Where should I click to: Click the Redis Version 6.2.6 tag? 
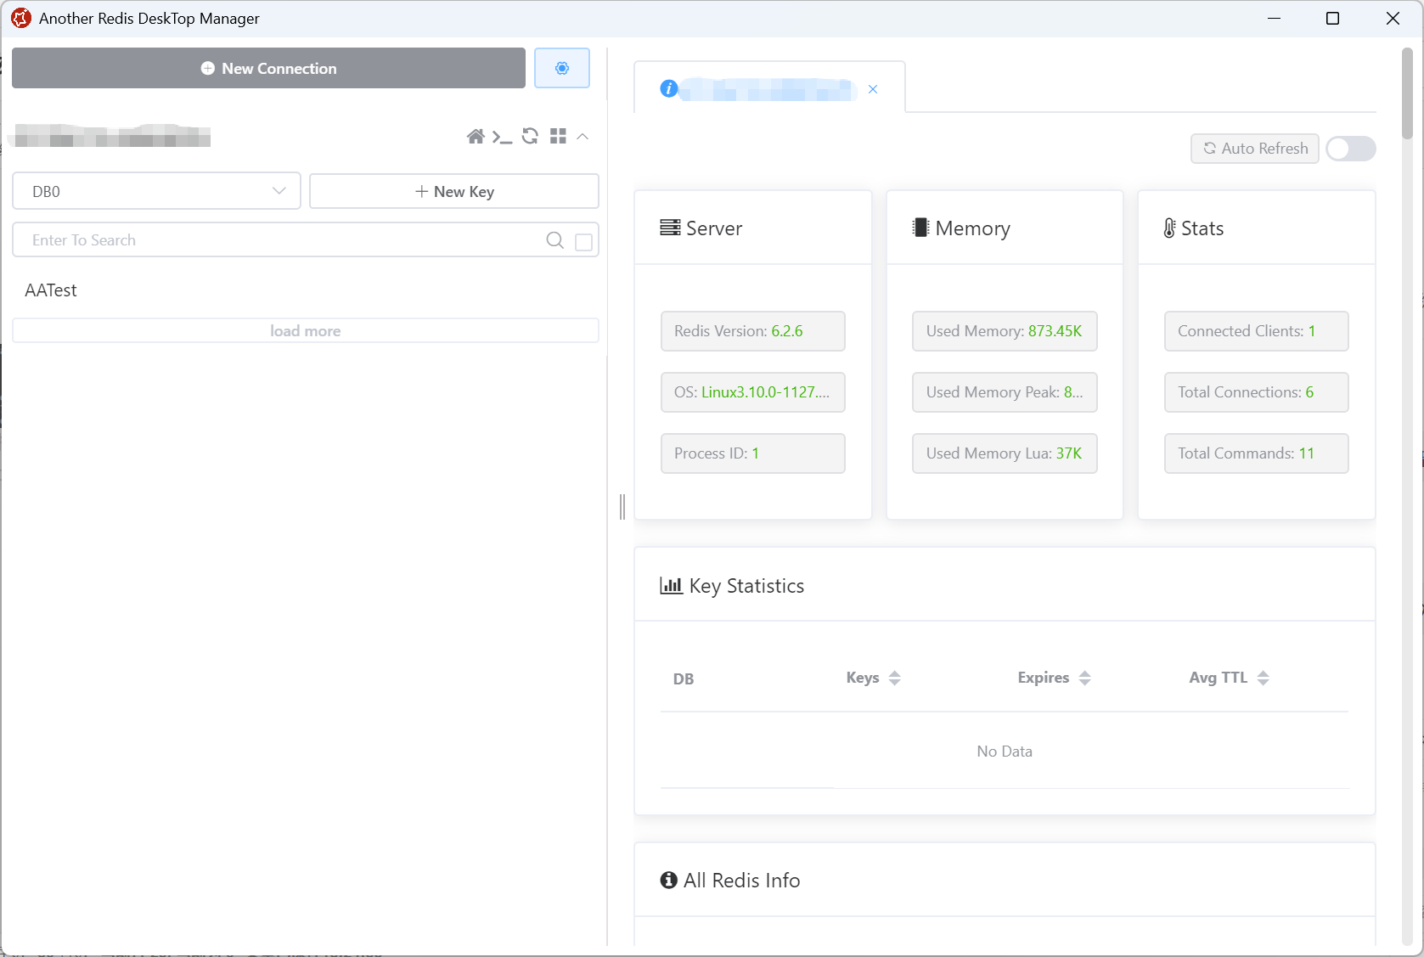pos(753,331)
